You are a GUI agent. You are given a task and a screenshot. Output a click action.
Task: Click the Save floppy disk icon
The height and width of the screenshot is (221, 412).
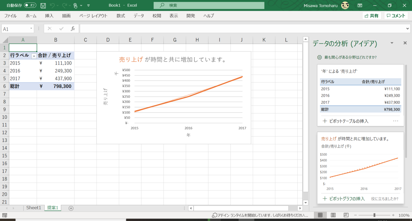click(x=43, y=5)
